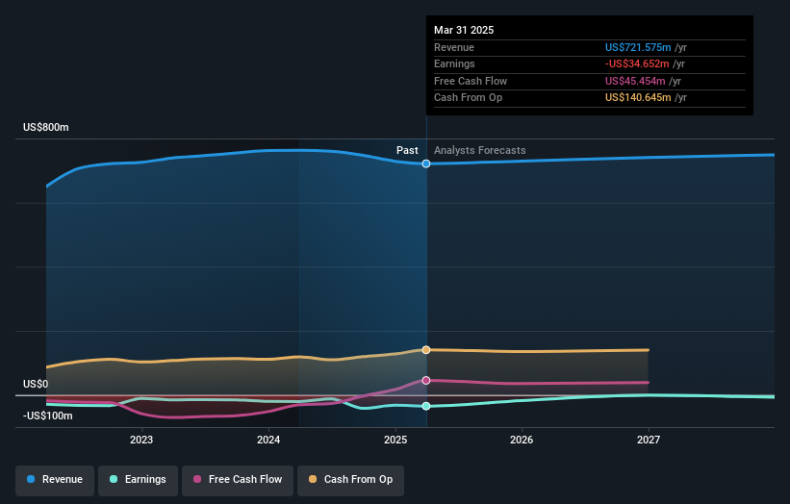Click the Free Cash Flow label in tooltip

pos(471,81)
